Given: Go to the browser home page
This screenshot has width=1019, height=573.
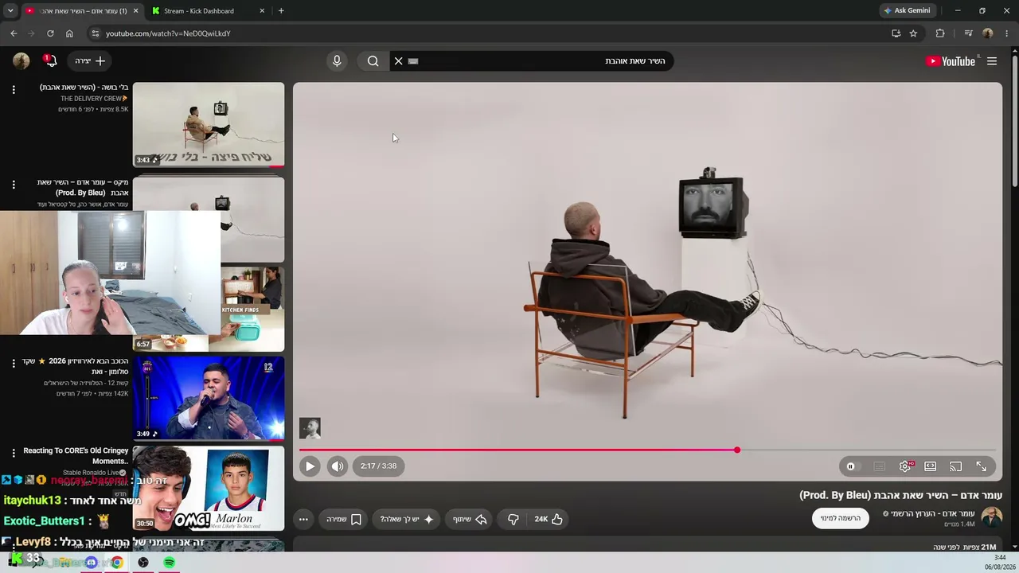Looking at the screenshot, I should (69, 33).
